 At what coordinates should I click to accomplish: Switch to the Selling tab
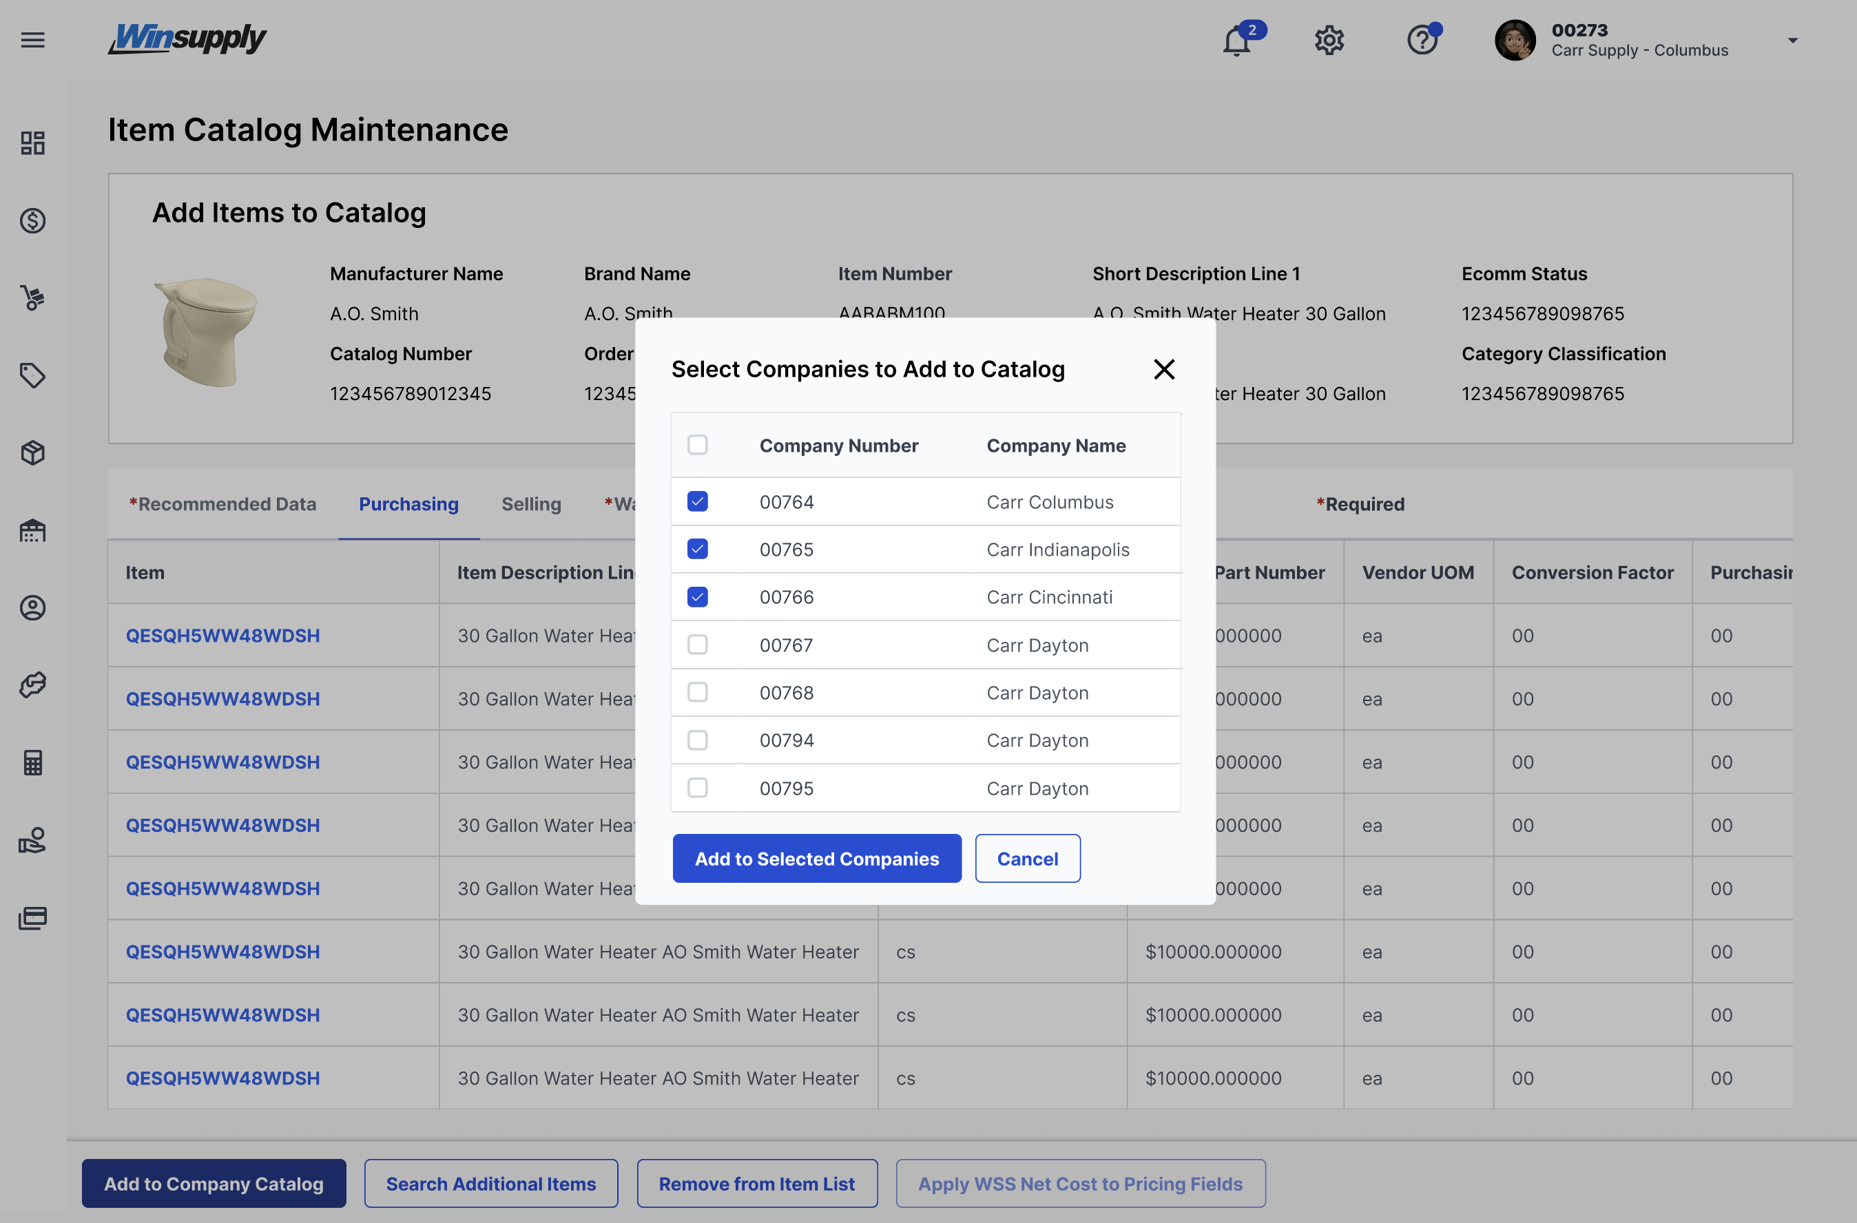[x=530, y=504]
